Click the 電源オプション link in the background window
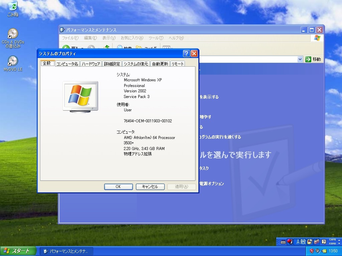The height and width of the screenshot is (256, 342). 212,184
